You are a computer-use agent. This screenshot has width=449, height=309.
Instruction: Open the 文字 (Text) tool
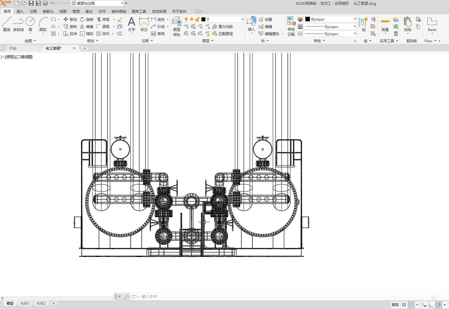click(x=132, y=24)
